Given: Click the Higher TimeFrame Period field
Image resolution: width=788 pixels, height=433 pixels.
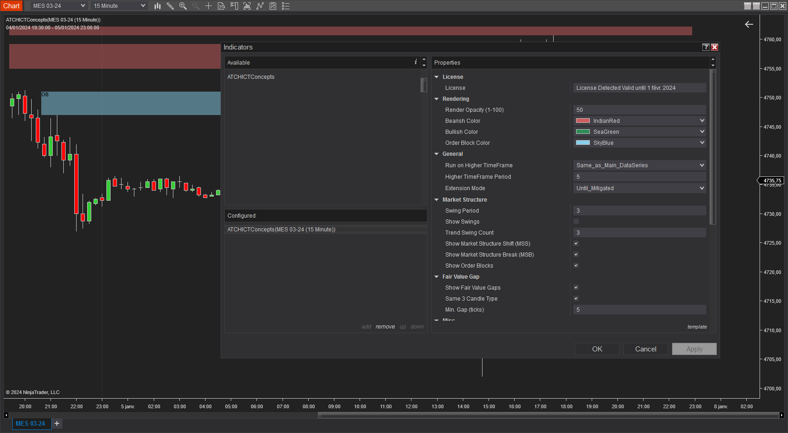Looking at the screenshot, I should click(639, 177).
